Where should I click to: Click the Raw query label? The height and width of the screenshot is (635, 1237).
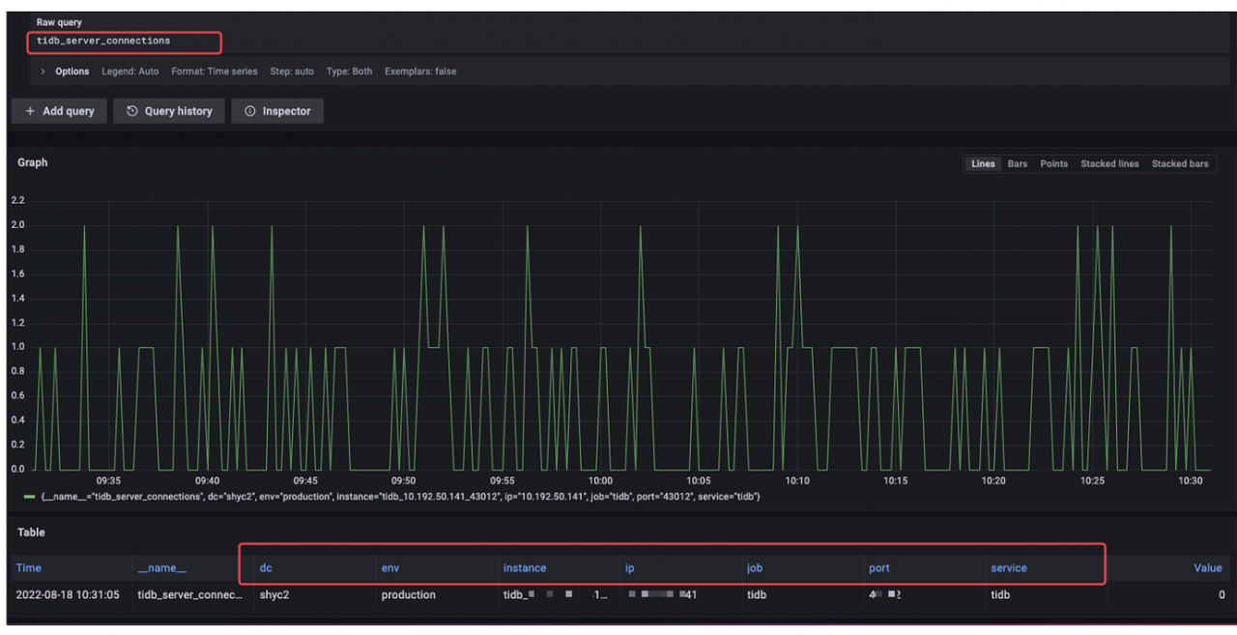pyautogui.click(x=59, y=22)
